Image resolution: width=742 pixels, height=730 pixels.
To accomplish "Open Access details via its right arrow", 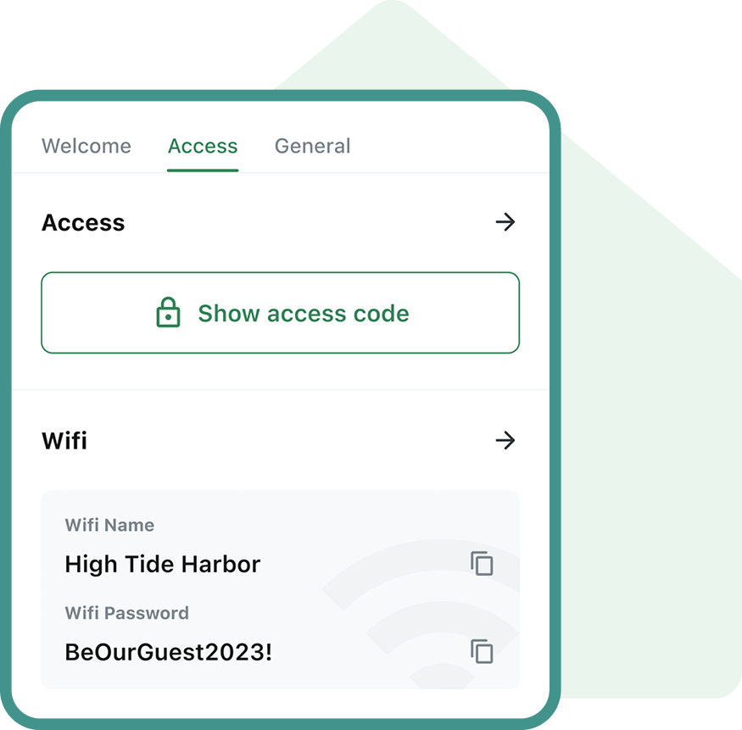I will 505,222.
